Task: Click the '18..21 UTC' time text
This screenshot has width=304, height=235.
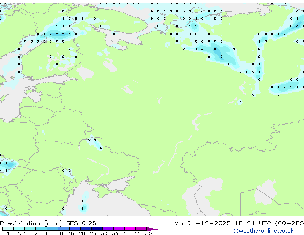Action: pos(253,223)
